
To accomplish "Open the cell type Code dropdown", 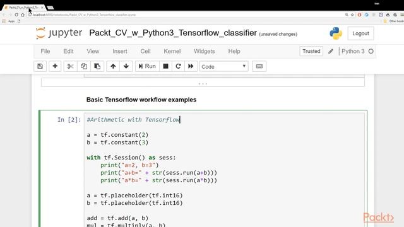I will click(223, 67).
